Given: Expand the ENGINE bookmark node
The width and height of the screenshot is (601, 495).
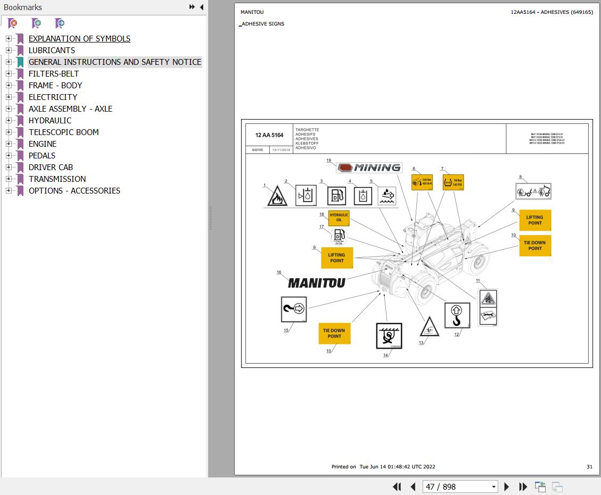Looking at the screenshot, I should pos(9,144).
